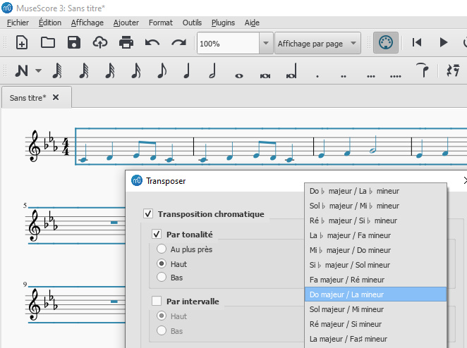Toggle note input mode (N)
Image resolution: width=467 pixels, height=348 pixels.
(x=22, y=71)
